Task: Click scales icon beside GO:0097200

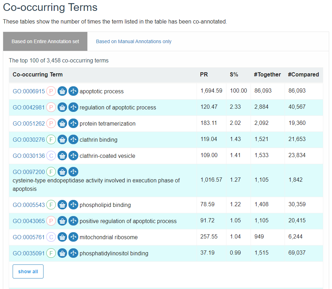Action: 73,172
